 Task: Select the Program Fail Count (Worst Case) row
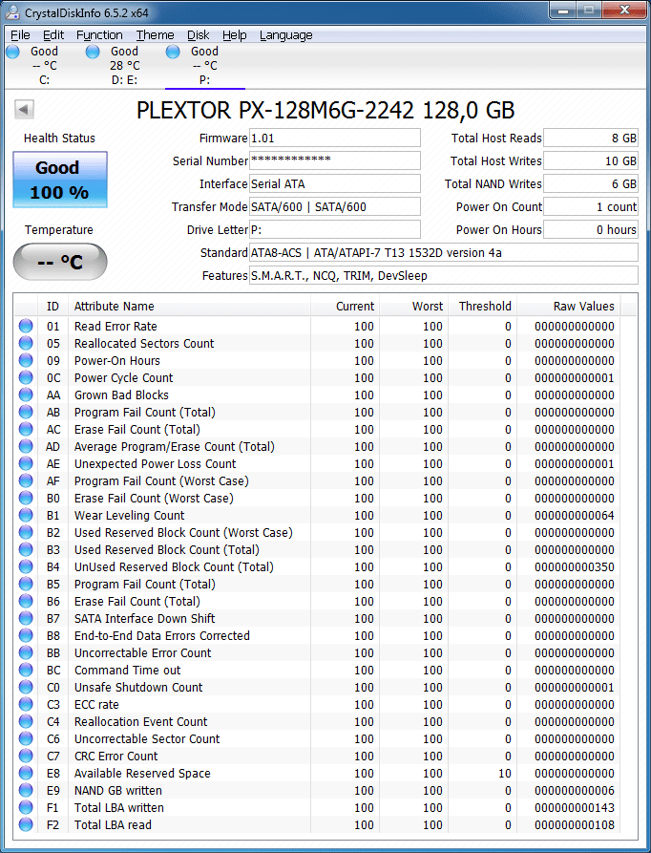(x=318, y=480)
